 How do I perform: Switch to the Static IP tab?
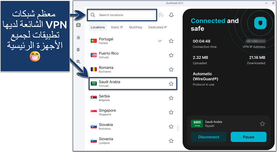tap(117, 27)
